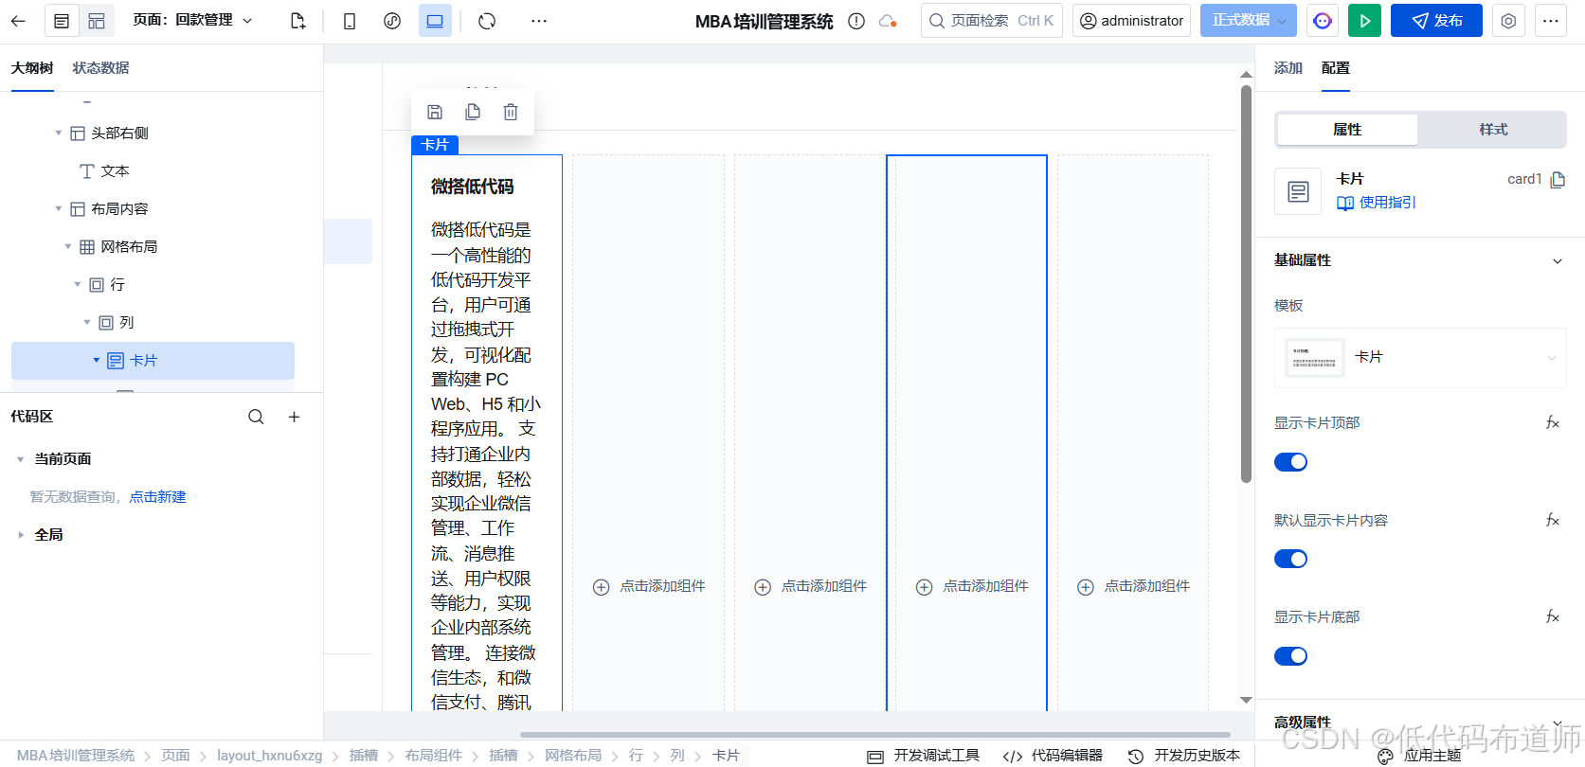Click the new page file icon
Viewport: 1585px width, 767px height.
click(x=297, y=21)
